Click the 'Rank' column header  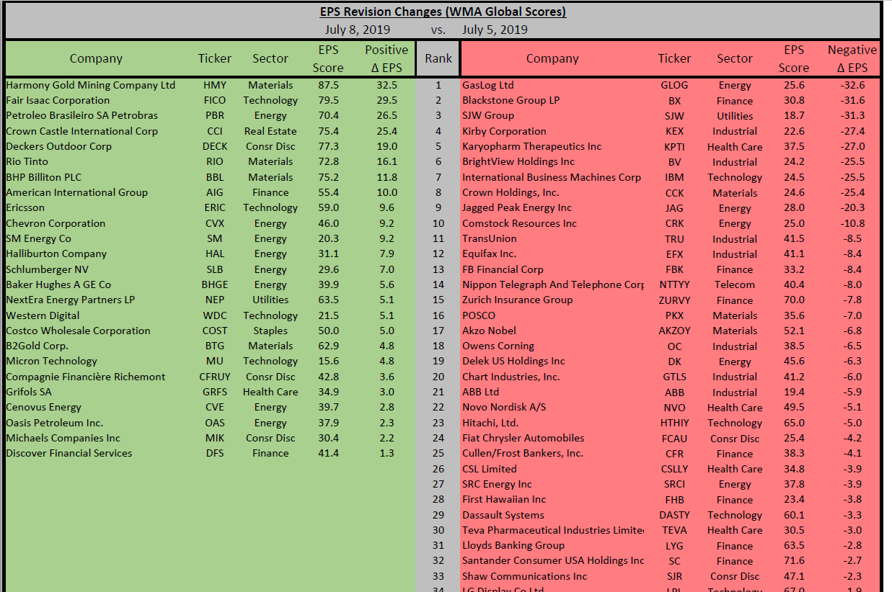click(x=438, y=58)
